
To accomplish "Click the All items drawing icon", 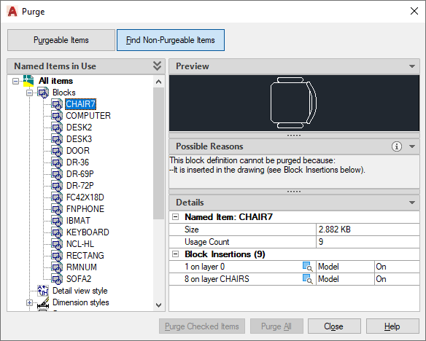I will (28, 81).
